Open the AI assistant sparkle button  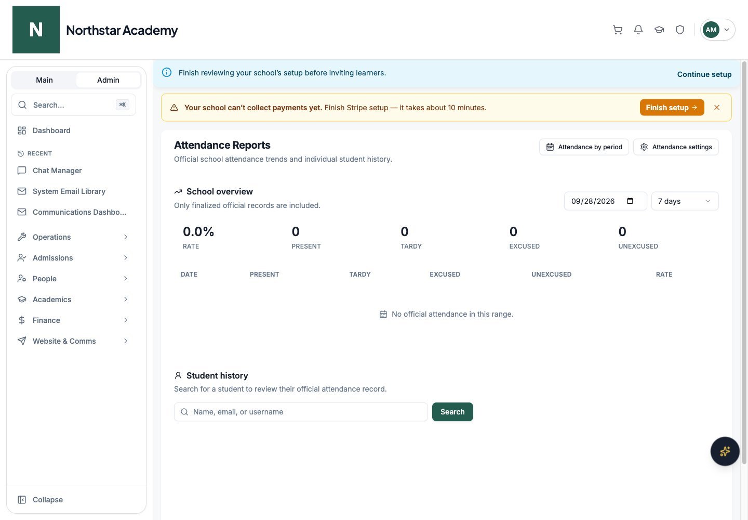tap(725, 451)
